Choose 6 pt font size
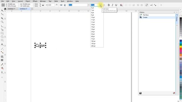Image resolution: width=182 pixels, height=102 pixels. tap(97, 8)
